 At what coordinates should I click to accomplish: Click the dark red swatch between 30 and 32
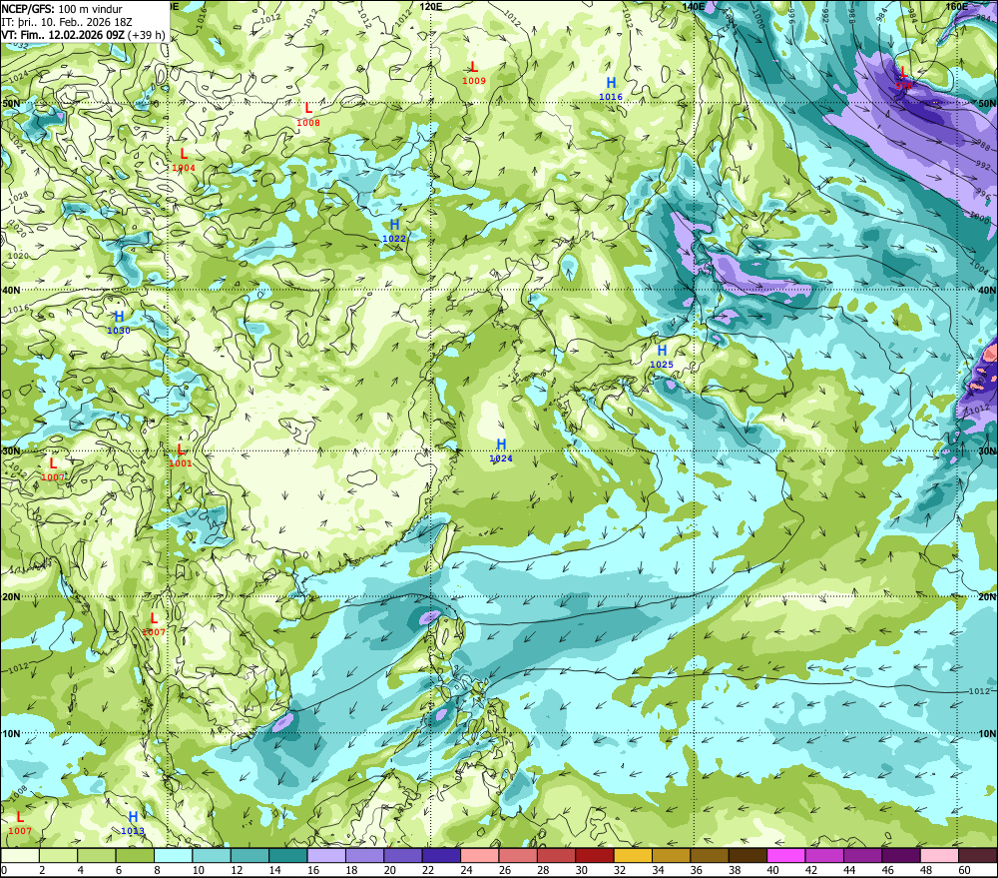pyautogui.click(x=595, y=856)
